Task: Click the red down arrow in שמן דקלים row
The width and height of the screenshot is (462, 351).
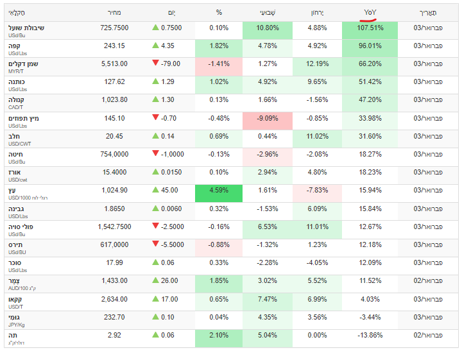Action: 155,63
